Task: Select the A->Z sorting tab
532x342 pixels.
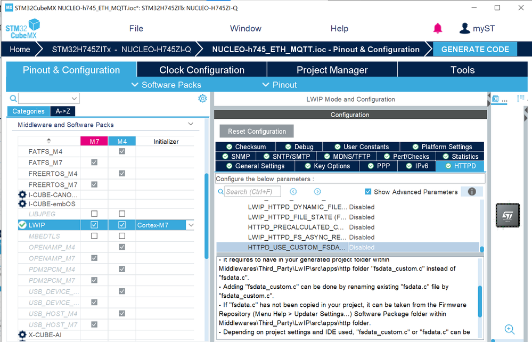Action: tap(63, 111)
